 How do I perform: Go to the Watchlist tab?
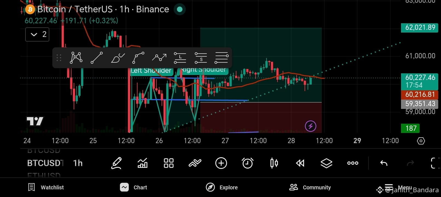point(46,187)
